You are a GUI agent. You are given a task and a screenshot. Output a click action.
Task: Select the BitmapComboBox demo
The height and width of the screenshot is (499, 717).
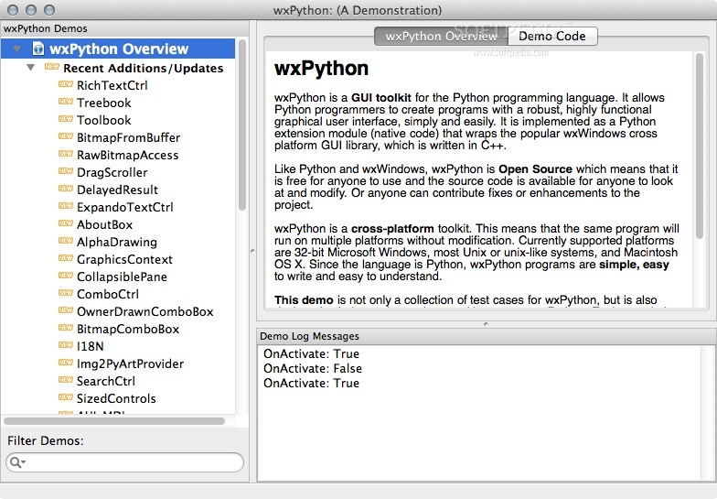(x=128, y=330)
